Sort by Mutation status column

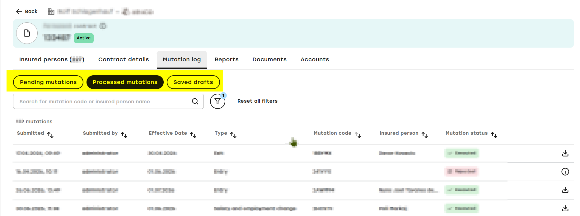494,135
